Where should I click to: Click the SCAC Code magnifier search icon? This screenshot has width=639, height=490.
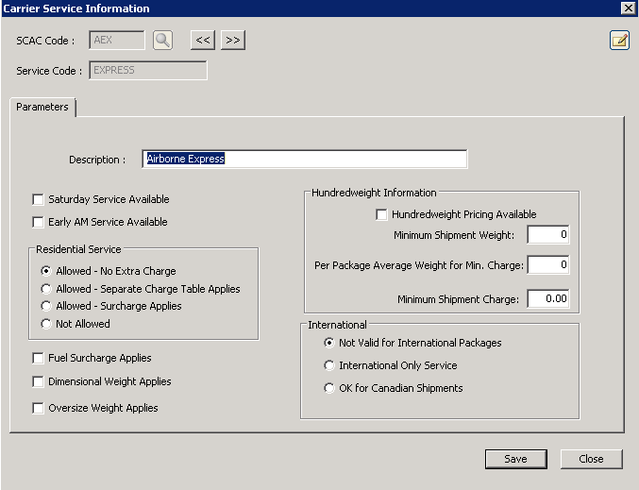pyautogui.click(x=163, y=40)
